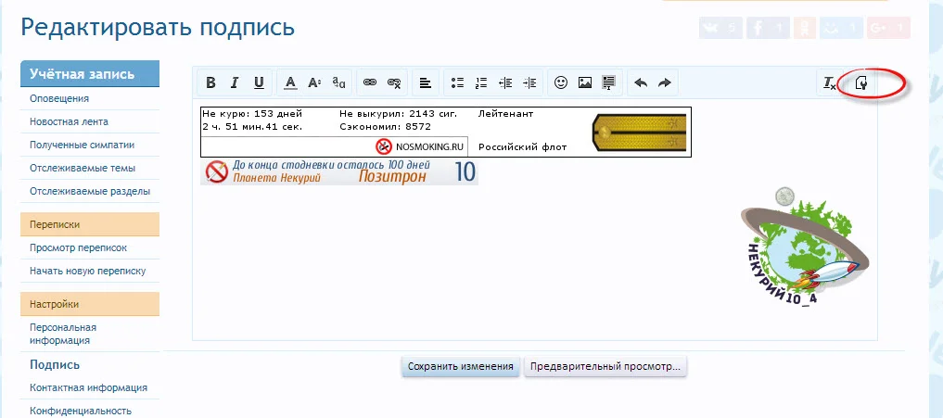Decrease indent with the outdent icon
943x418 pixels.
(x=505, y=83)
